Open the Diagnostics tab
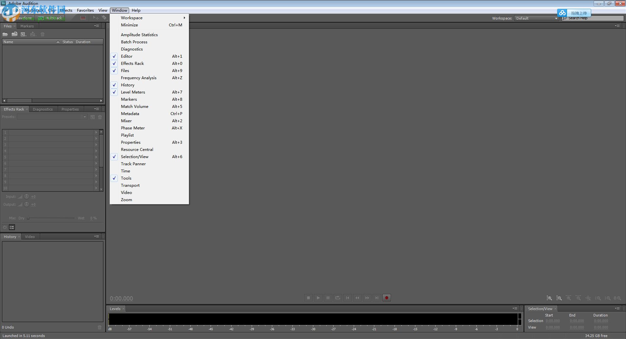Image resolution: width=626 pixels, height=339 pixels. coord(43,109)
